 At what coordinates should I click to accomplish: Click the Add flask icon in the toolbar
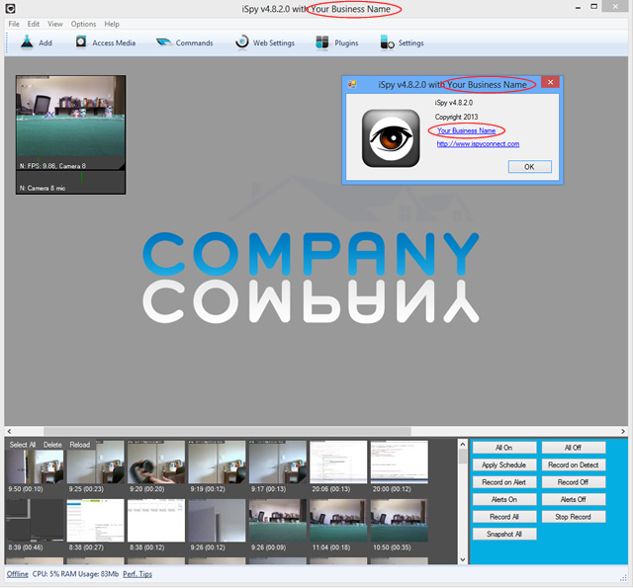click(27, 42)
